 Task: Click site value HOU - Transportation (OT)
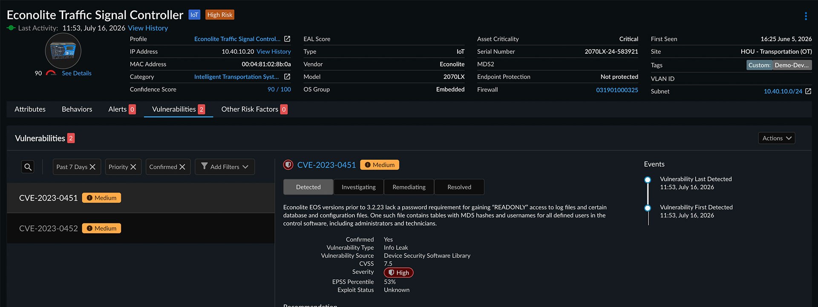coord(776,52)
